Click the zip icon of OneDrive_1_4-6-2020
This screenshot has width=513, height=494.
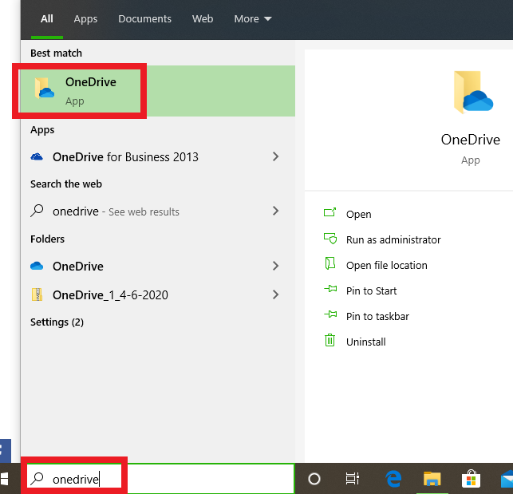(x=37, y=294)
